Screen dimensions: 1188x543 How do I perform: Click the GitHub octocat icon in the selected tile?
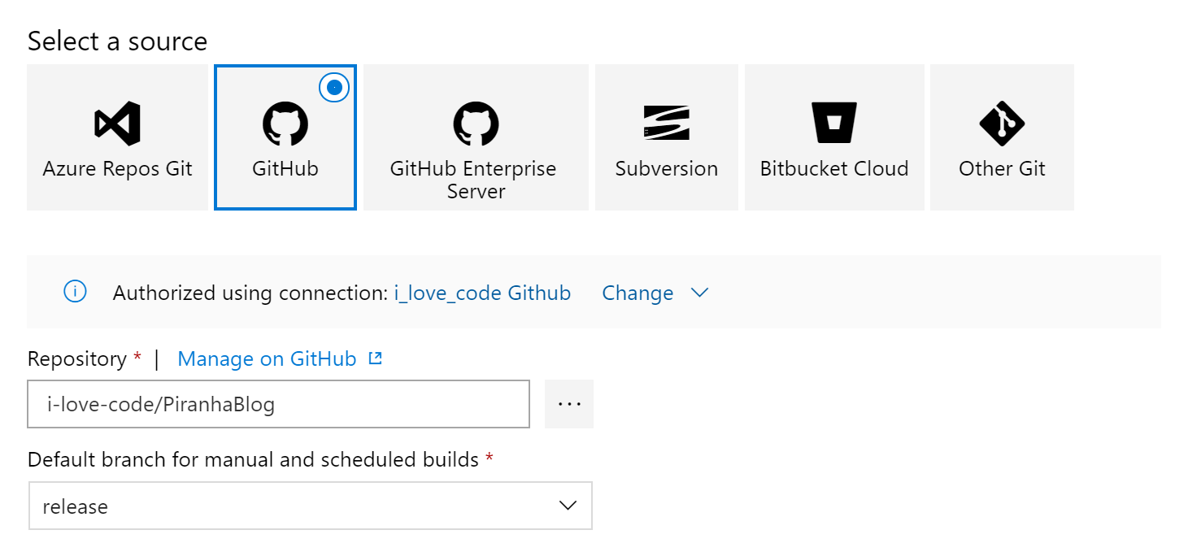pos(285,124)
